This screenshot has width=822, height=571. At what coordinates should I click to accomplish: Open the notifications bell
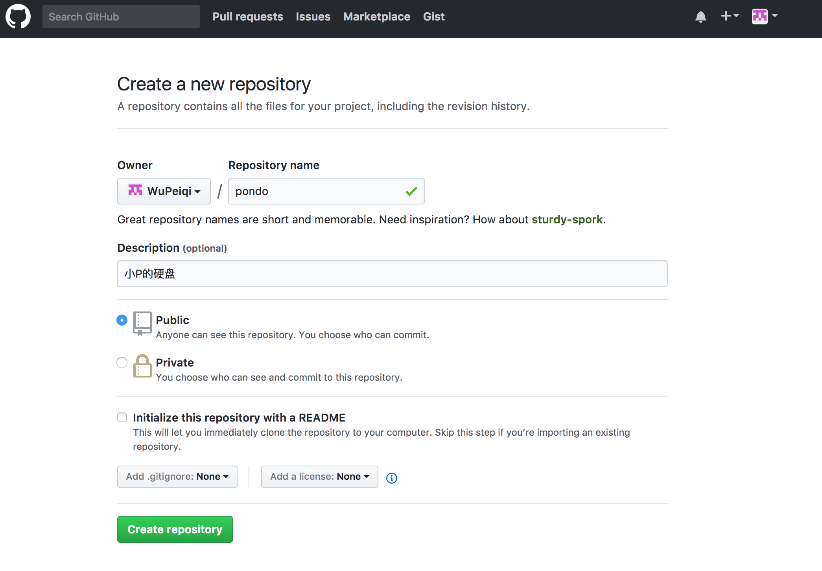(x=700, y=17)
